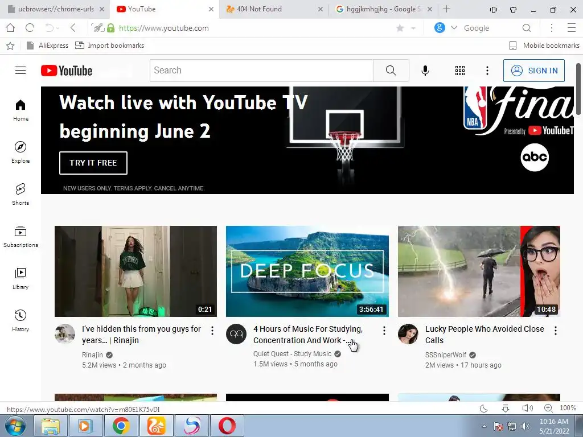Open the UC browser hamburger menu
583x437 pixels.
(x=572, y=28)
